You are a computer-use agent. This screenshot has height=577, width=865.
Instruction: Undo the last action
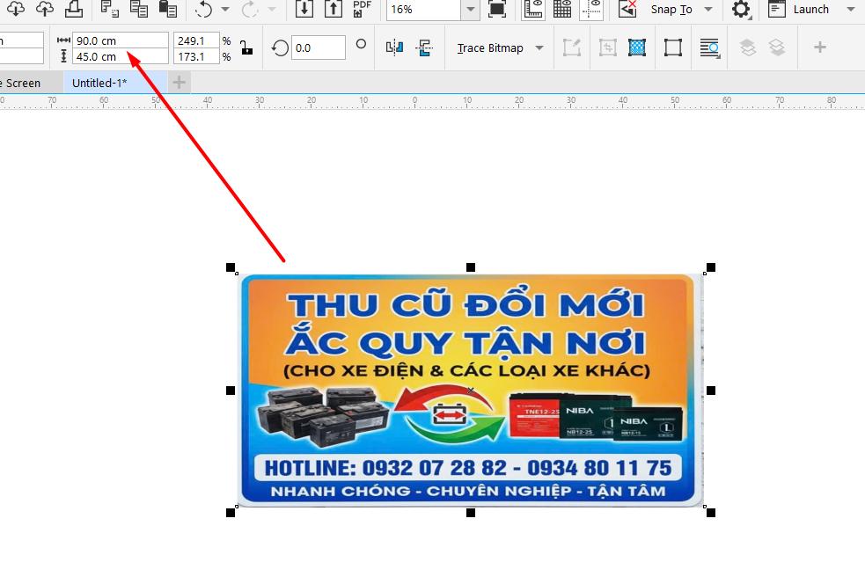[204, 10]
